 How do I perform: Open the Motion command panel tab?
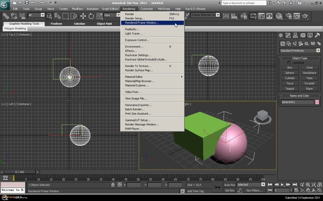click(303, 35)
